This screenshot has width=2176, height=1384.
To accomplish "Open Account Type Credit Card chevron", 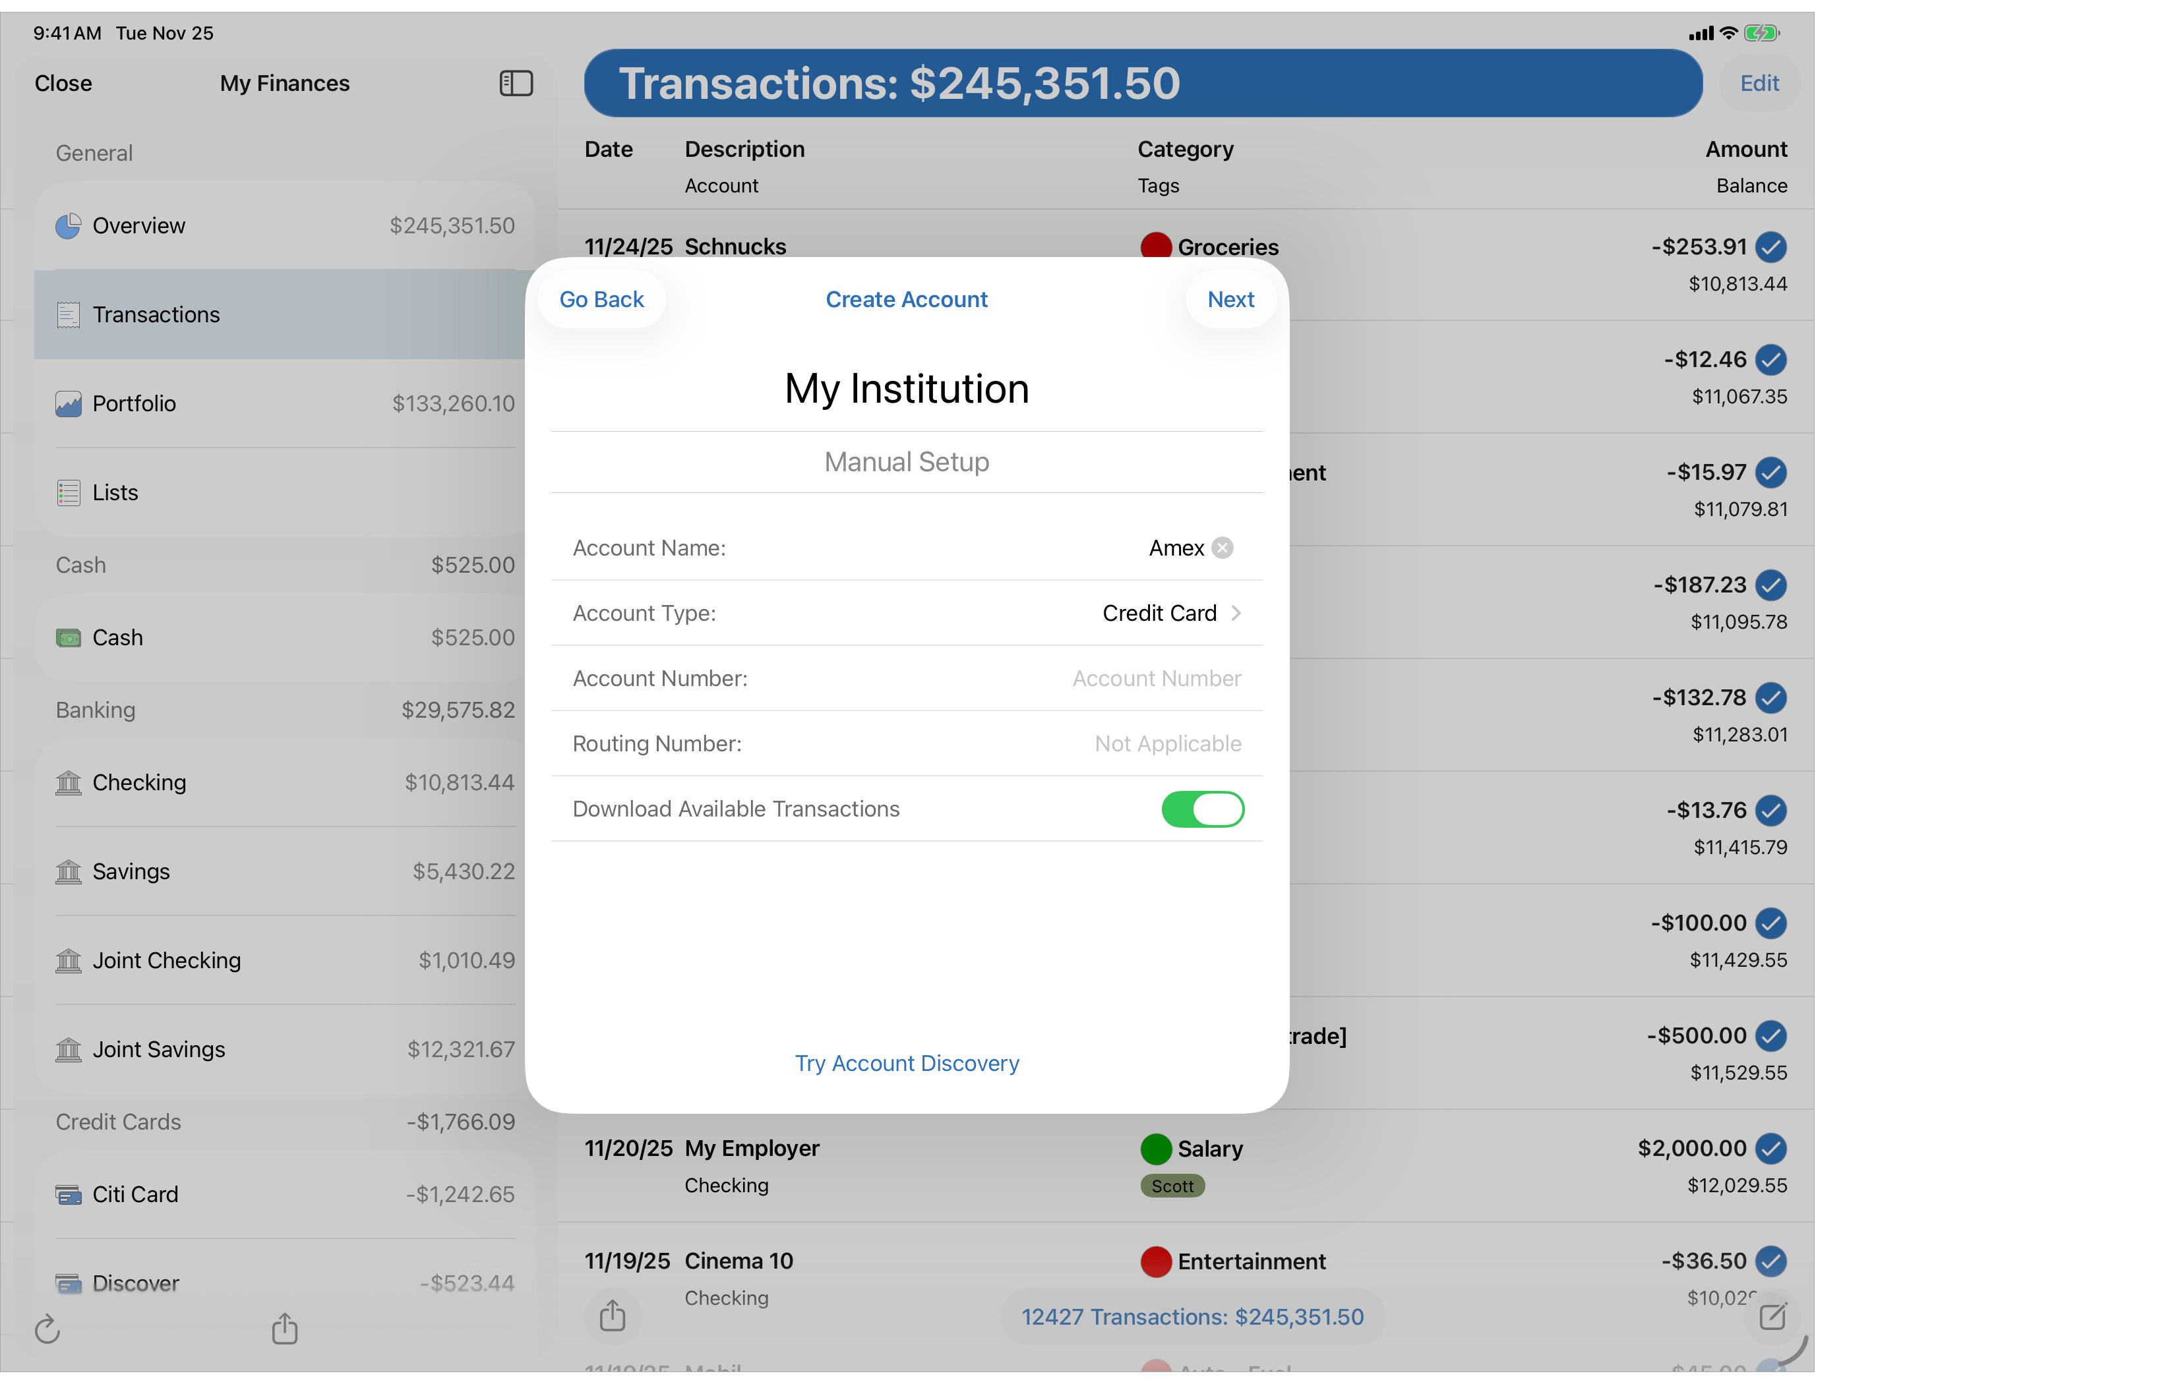I will [1236, 614].
